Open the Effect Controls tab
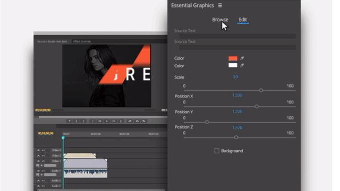This screenshot has width=340, height=191. 82,41
